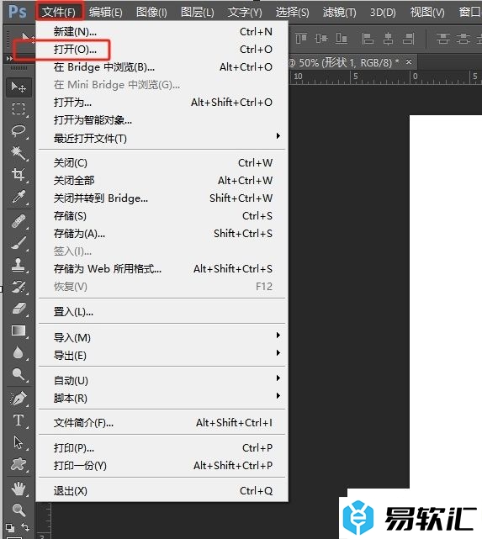Click the align horizontal centers icon
This screenshot has height=539, width=482.
[388, 39]
